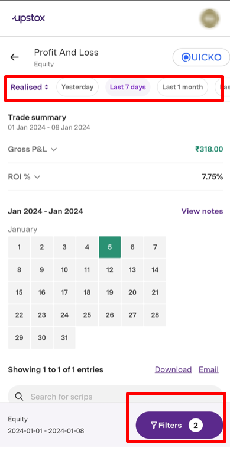The width and height of the screenshot is (230, 454).
Task: Open the View notes link
Action: coord(202,211)
